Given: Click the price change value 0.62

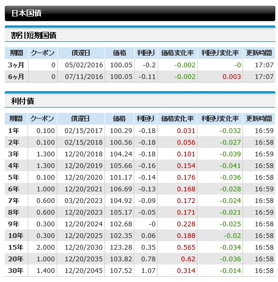Looking at the screenshot, I should click(188, 259).
